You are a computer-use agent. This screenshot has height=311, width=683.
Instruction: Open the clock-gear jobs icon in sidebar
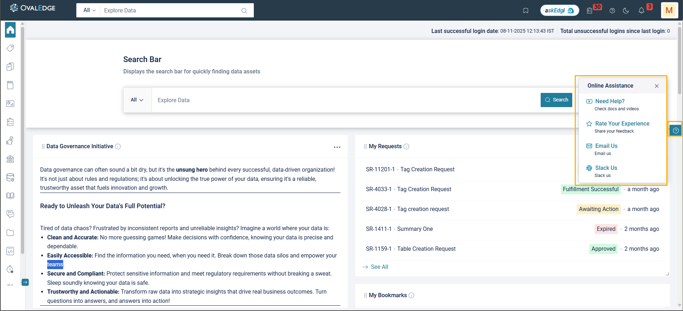10,270
